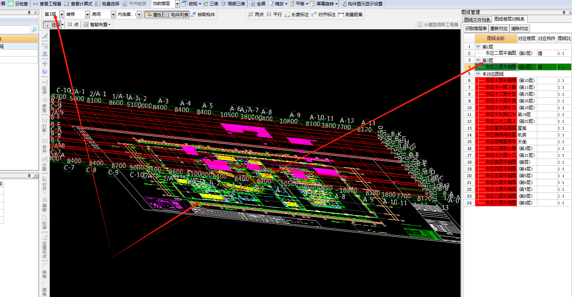This screenshot has height=297, width=572.
Task: Click 倒角 chamfer tool
Action: pyautogui.click(x=45, y=271)
